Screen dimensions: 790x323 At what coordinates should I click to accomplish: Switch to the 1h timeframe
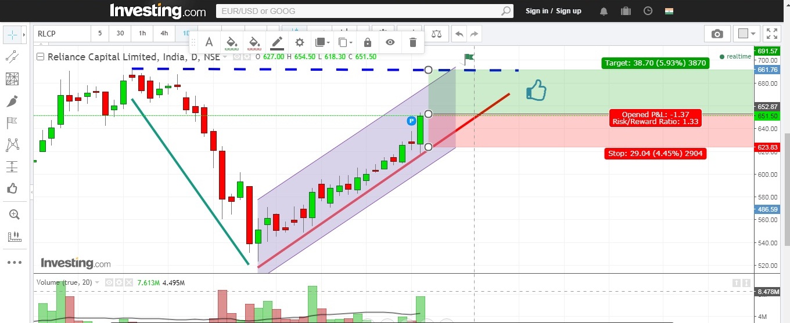142,34
